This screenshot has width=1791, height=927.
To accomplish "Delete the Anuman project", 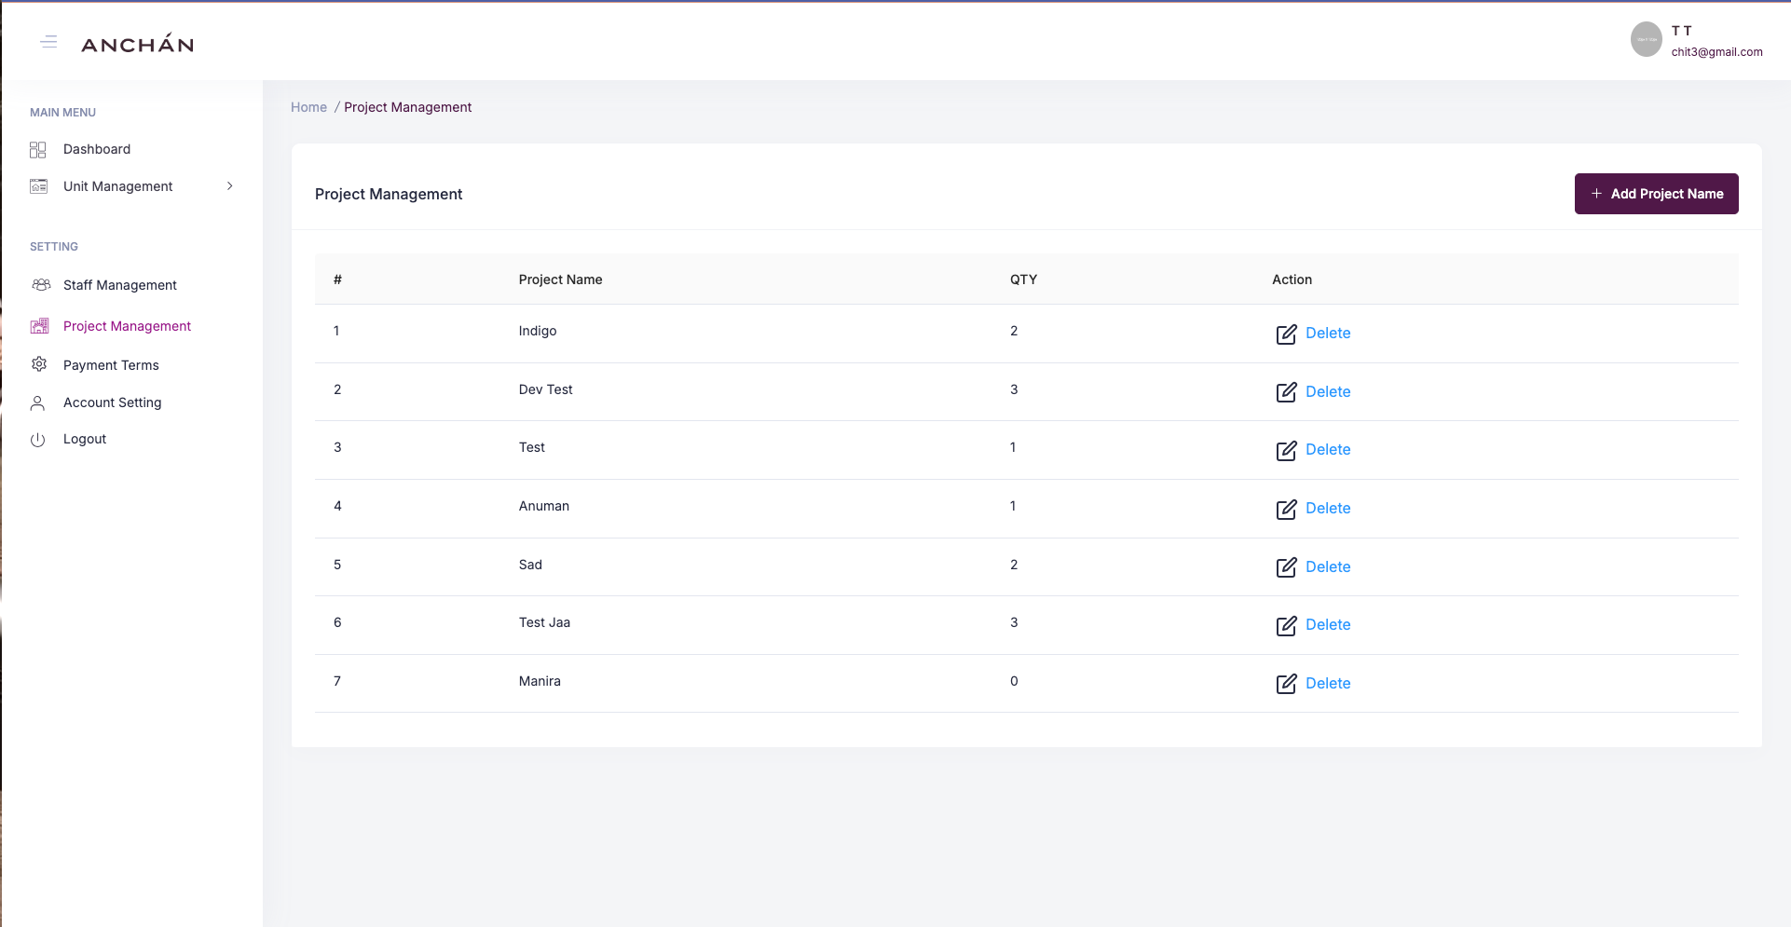I will pyautogui.click(x=1328, y=509).
